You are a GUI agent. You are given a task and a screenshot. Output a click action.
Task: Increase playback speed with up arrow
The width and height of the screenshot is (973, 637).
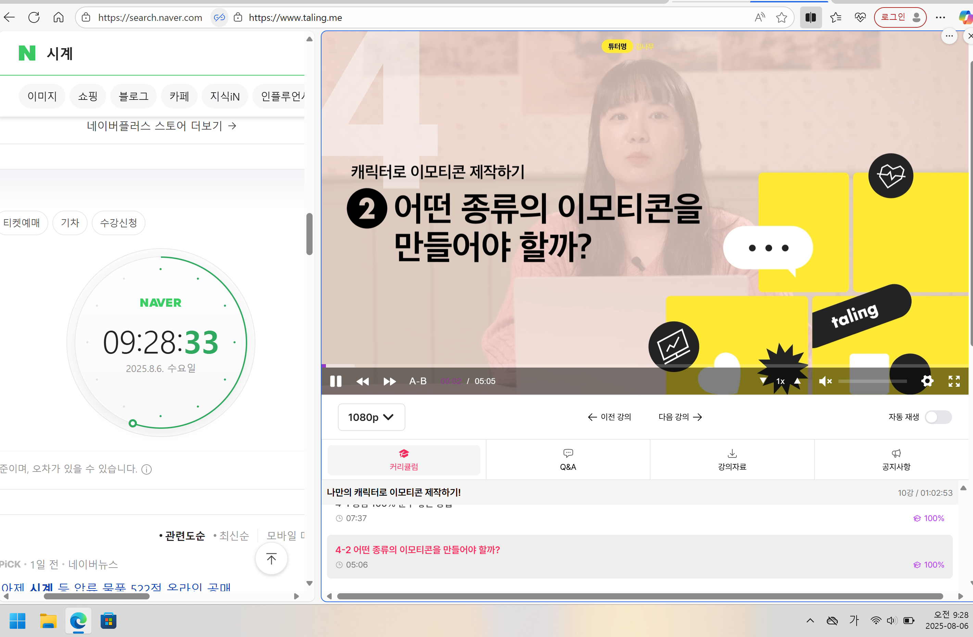(x=797, y=381)
